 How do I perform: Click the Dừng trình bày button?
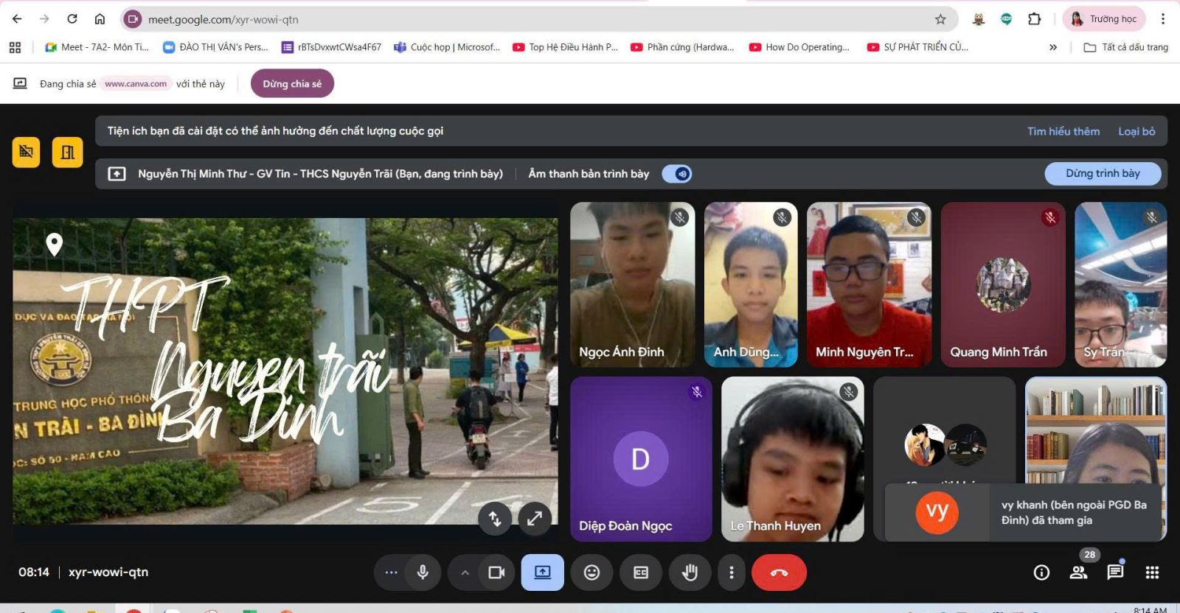coord(1103,174)
